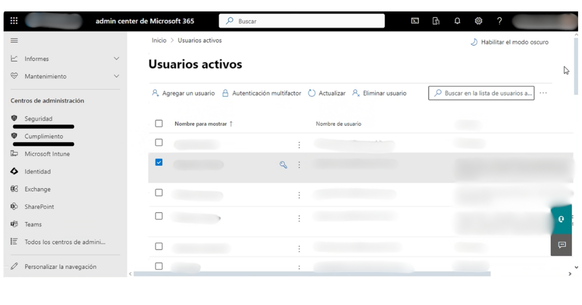Click the horizontal scrollbar at bottom
The width and height of the screenshot is (582, 305).
(311, 274)
